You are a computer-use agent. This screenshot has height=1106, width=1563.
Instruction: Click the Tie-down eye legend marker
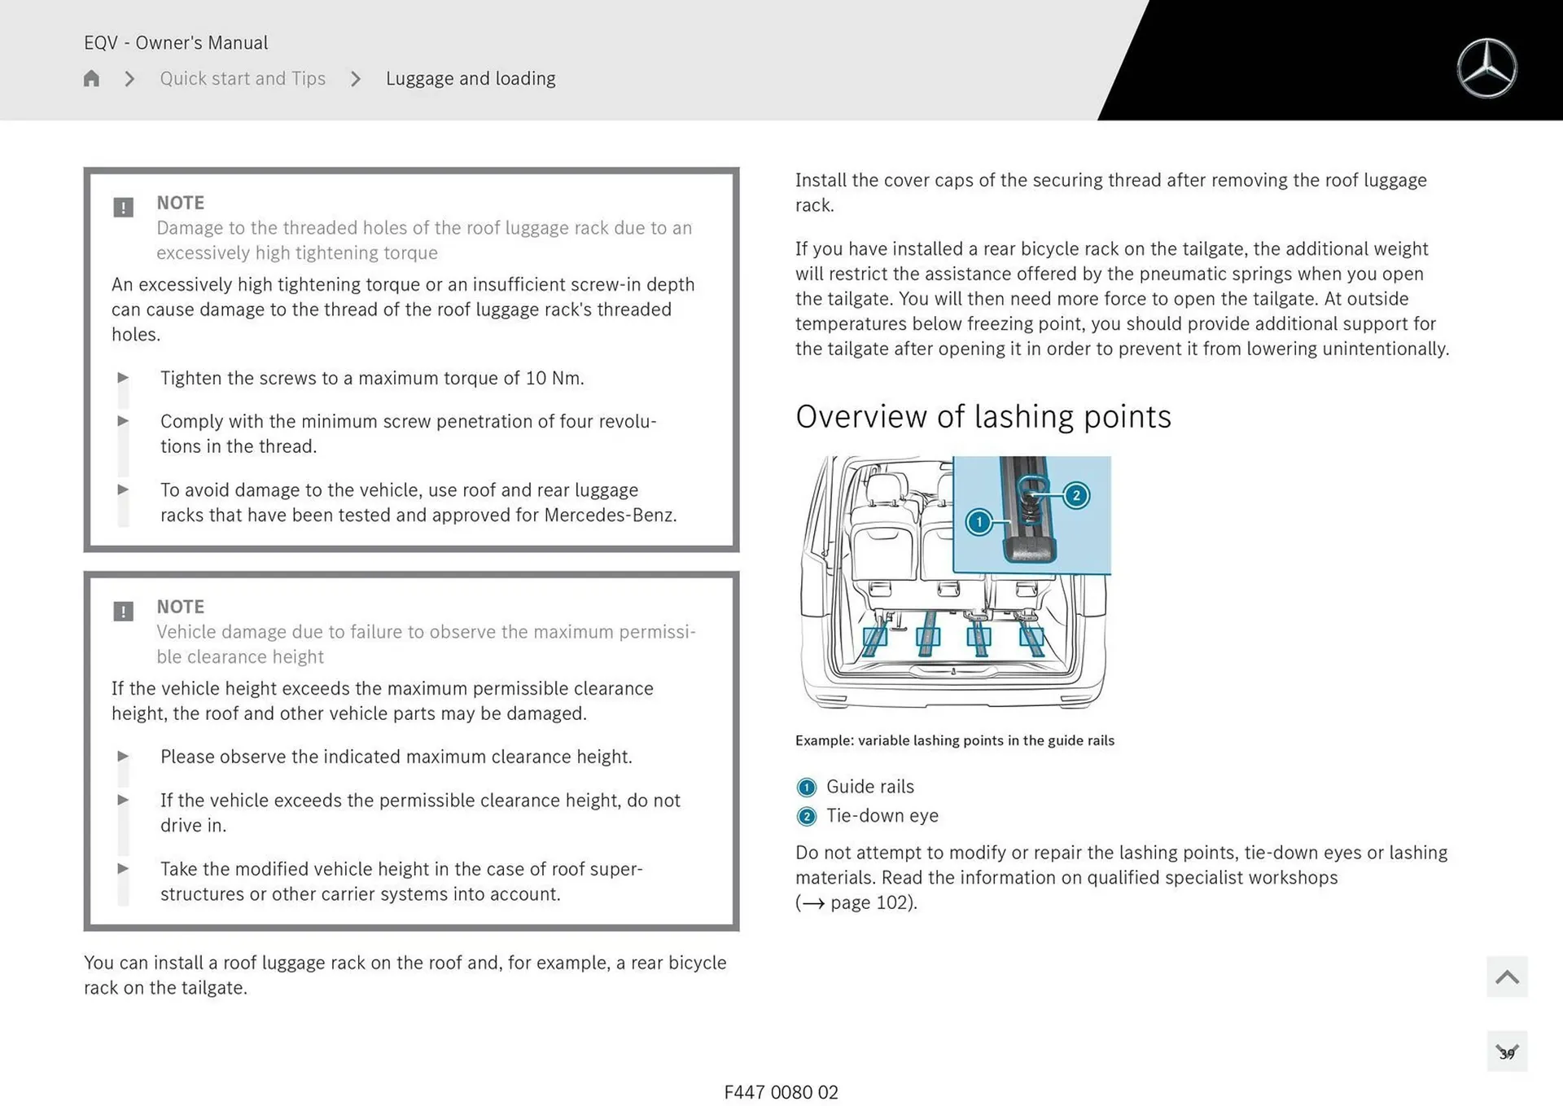tap(806, 816)
